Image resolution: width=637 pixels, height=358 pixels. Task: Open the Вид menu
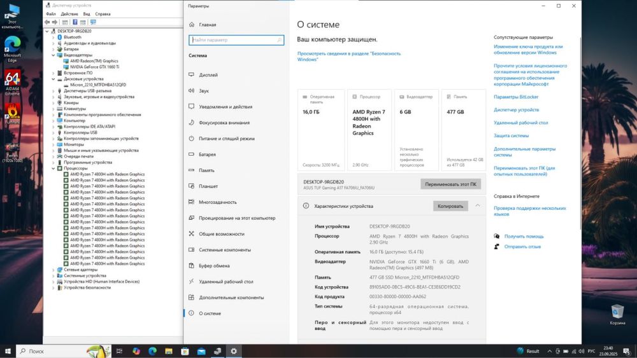tap(87, 14)
